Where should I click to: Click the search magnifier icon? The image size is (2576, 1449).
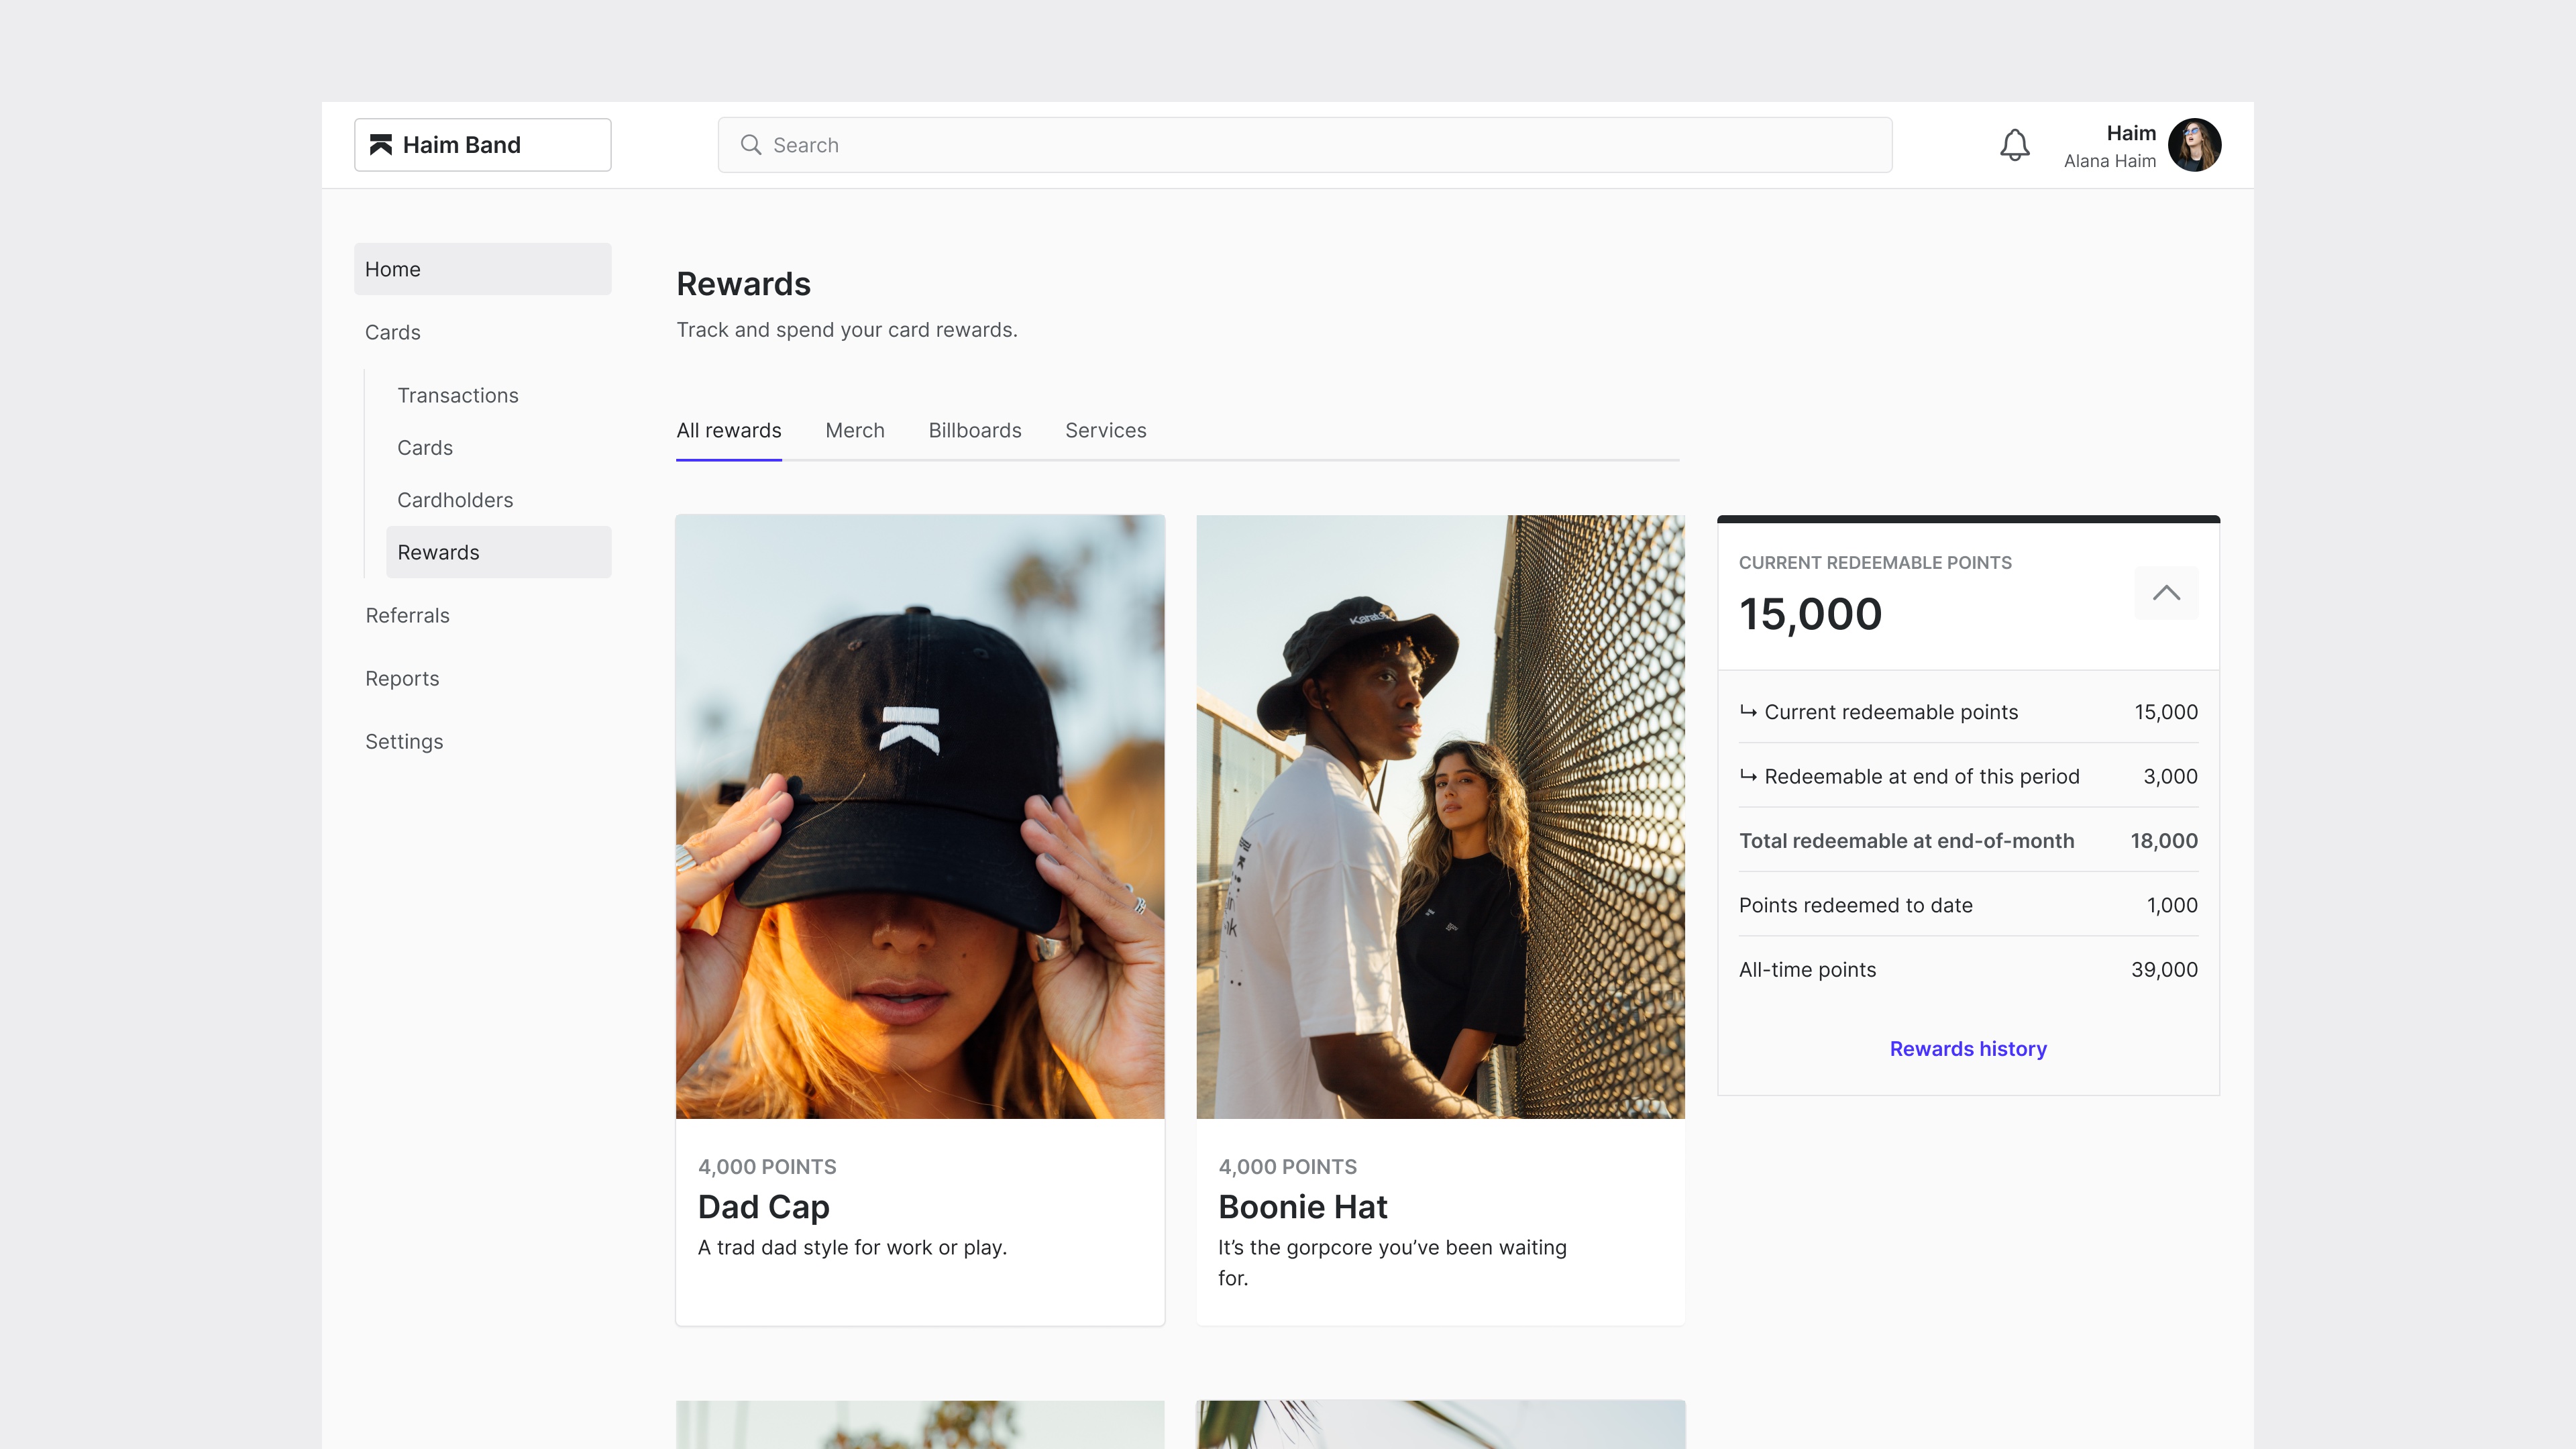(x=751, y=145)
